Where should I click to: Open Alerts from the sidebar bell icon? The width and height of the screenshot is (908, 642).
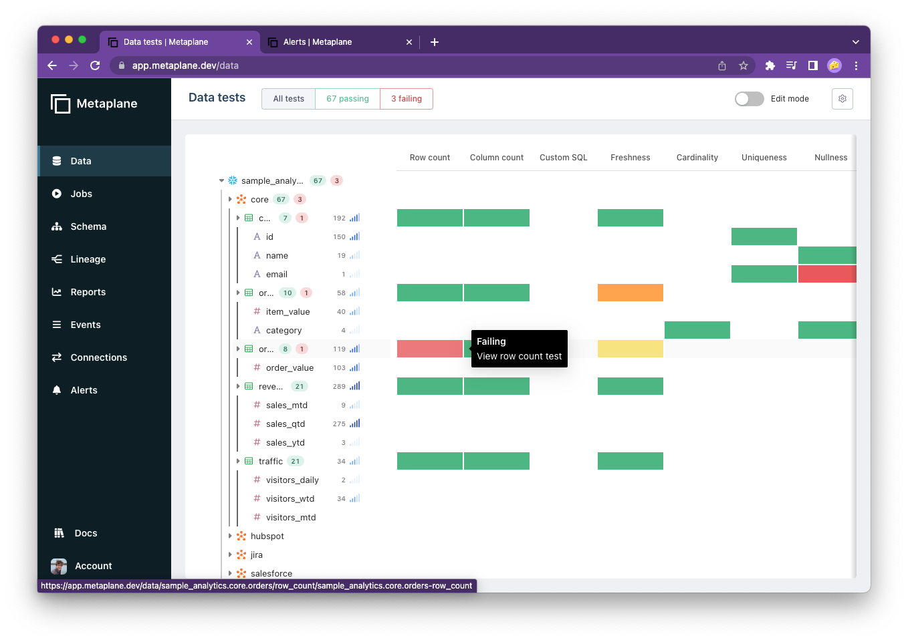[57, 390]
